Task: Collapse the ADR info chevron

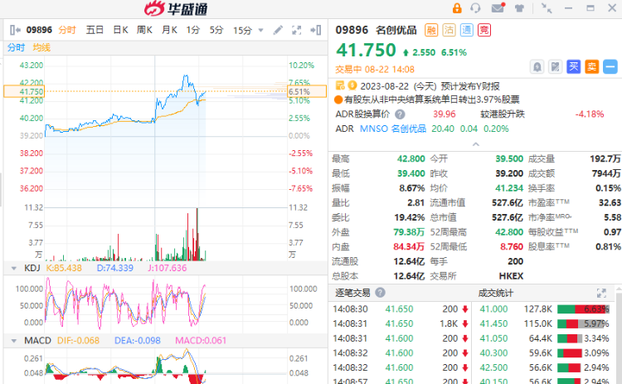Action: click(x=476, y=144)
